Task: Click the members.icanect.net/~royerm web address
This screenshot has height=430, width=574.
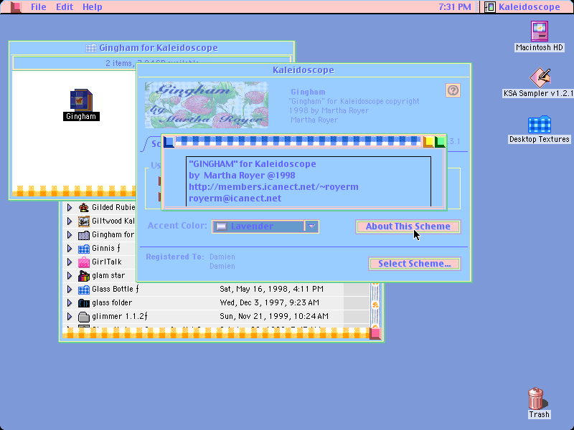Action: tap(273, 187)
